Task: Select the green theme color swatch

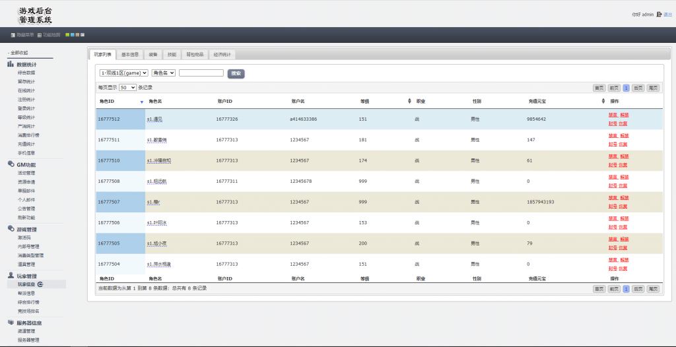Action: pyautogui.click(x=67, y=35)
